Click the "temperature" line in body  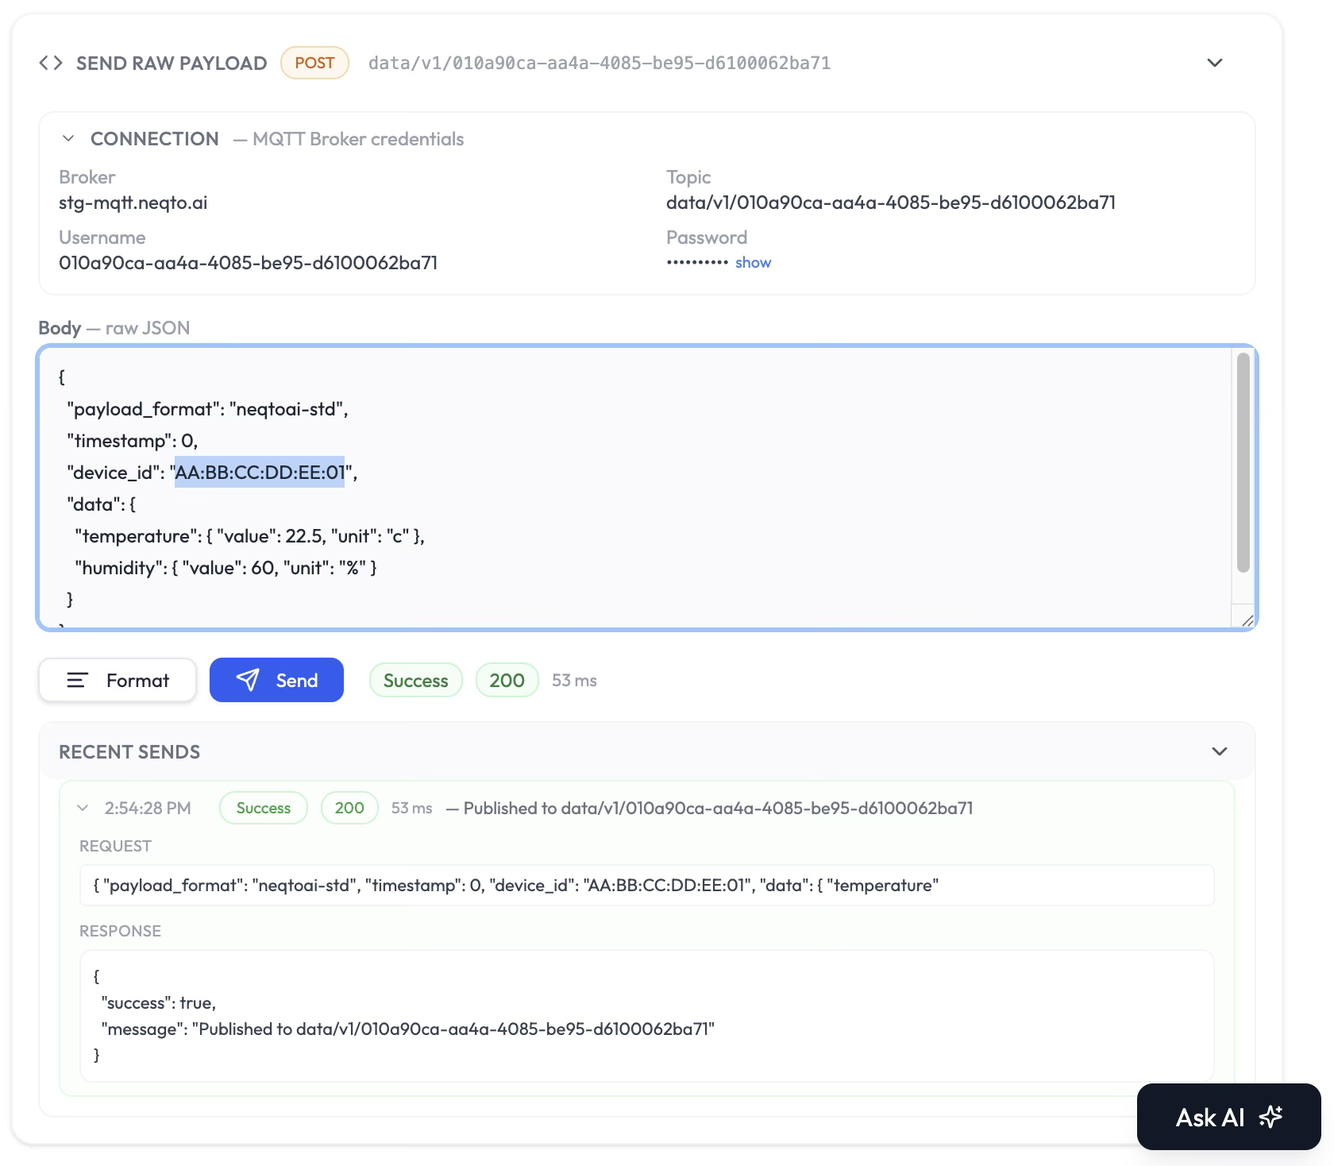point(250,536)
